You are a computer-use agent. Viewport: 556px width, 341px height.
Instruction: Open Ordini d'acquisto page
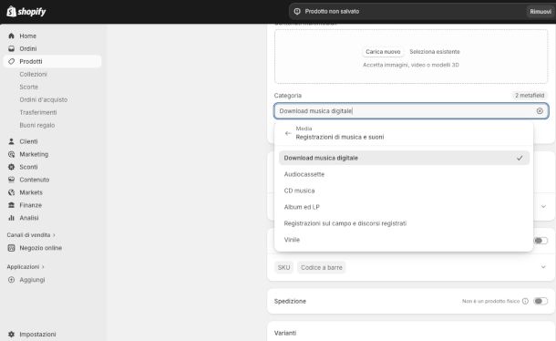pos(43,99)
